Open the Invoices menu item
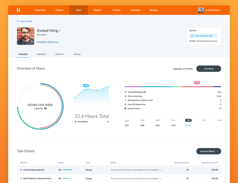Screen dimensions: 238x183 (x=117, y=10)
